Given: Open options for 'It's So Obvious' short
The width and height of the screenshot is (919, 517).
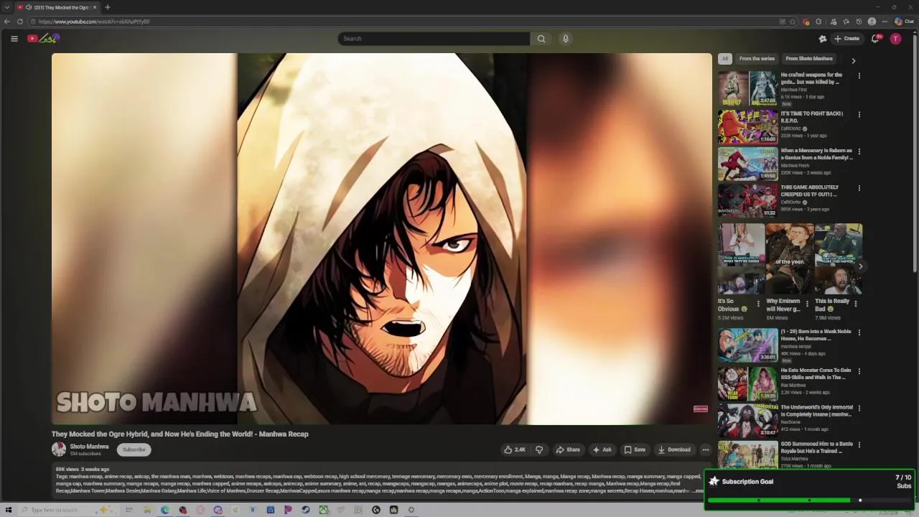Looking at the screenshot, I should pos(757,304).
